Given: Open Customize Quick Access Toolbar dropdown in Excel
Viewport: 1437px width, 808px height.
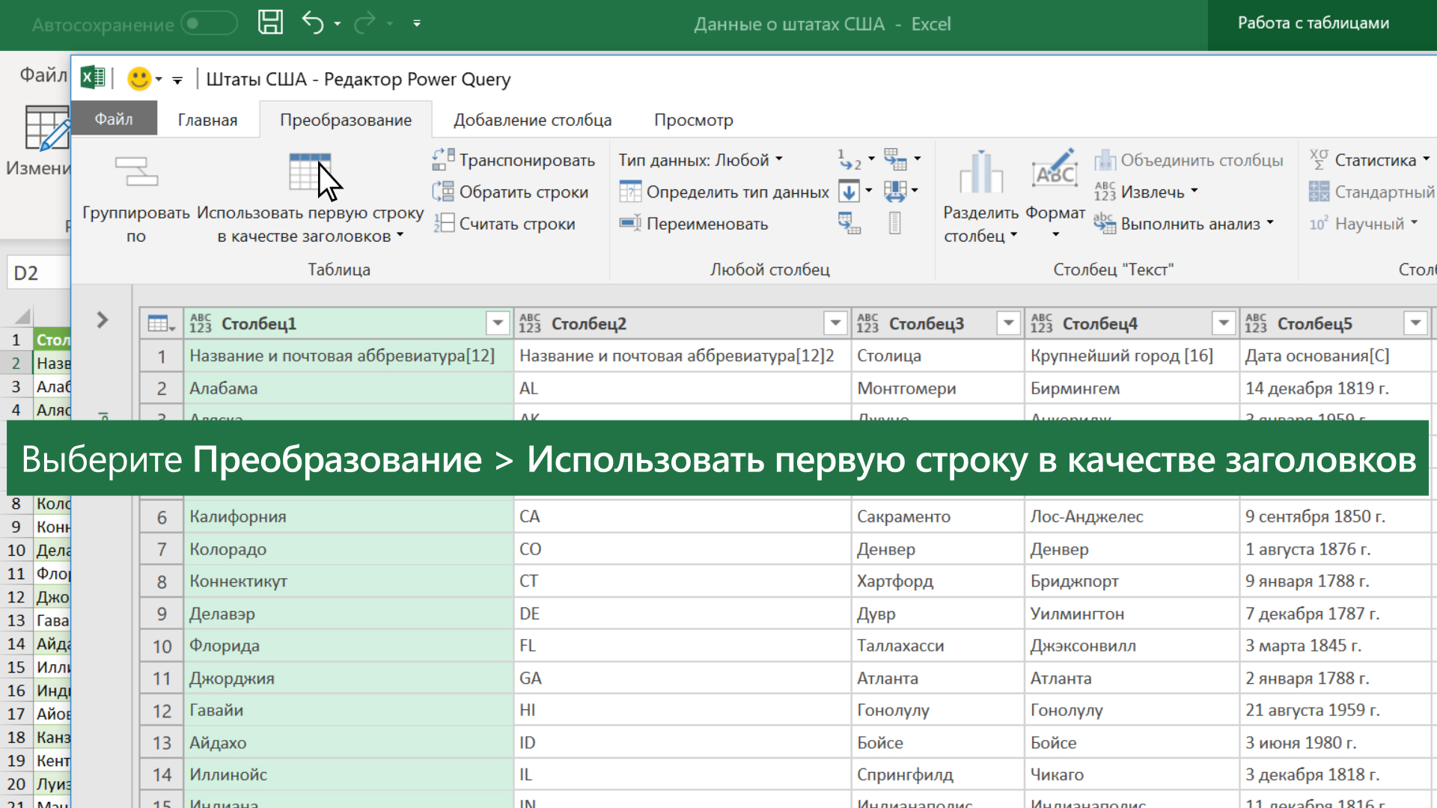Looking at the screenshot, I should [417, 24].
